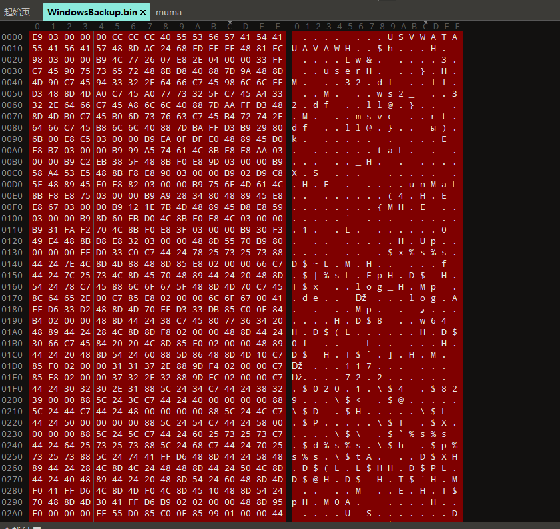Select byte AC in row 0010
This screenshot has height=529, width=560.
pyautogui.click(x=150, y=49)
